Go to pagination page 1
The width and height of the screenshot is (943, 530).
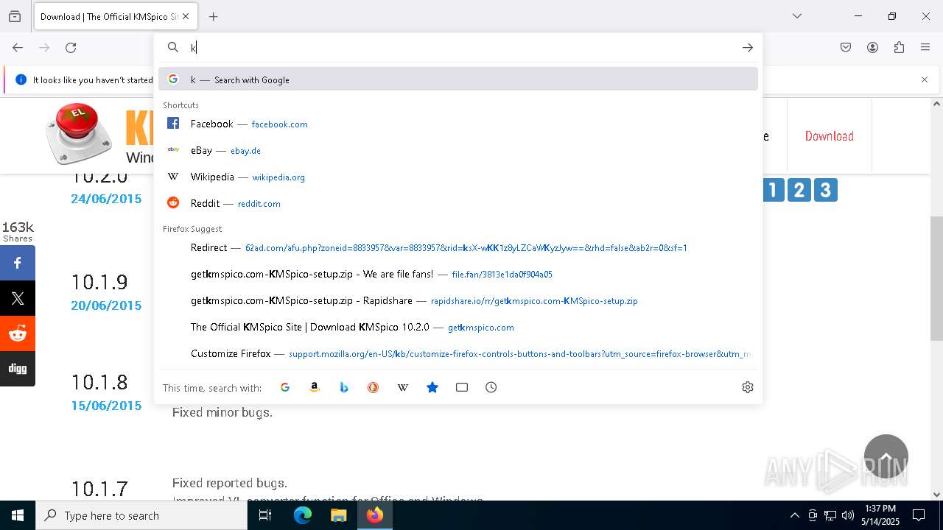[x=772, y=190]
